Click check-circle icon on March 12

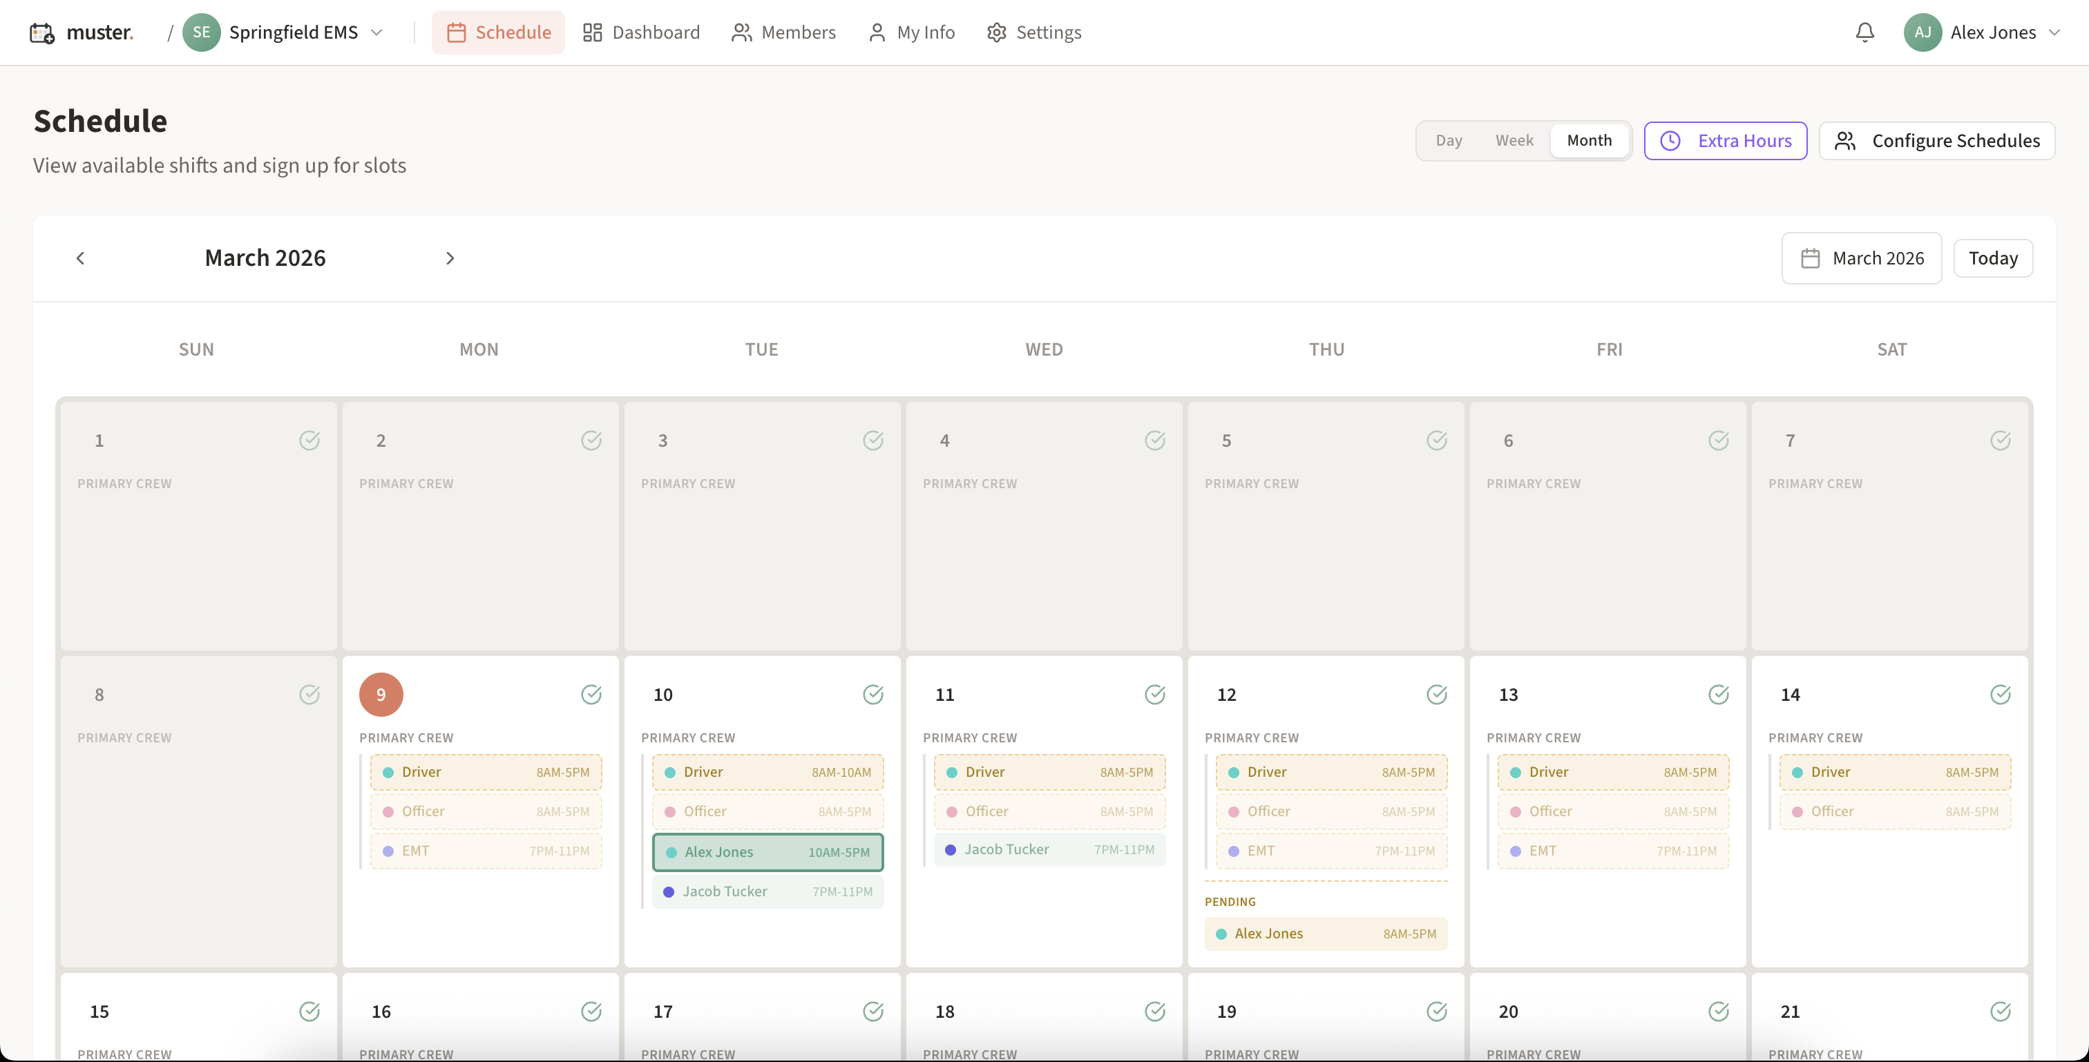[1436, 694]
